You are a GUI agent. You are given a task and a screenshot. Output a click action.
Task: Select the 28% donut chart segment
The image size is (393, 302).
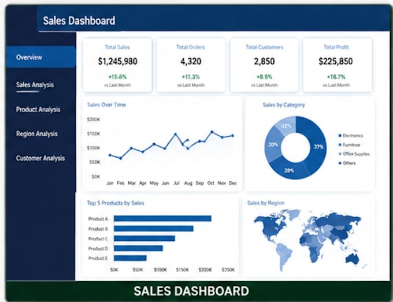pyautogui.click(x=288, y=170)
